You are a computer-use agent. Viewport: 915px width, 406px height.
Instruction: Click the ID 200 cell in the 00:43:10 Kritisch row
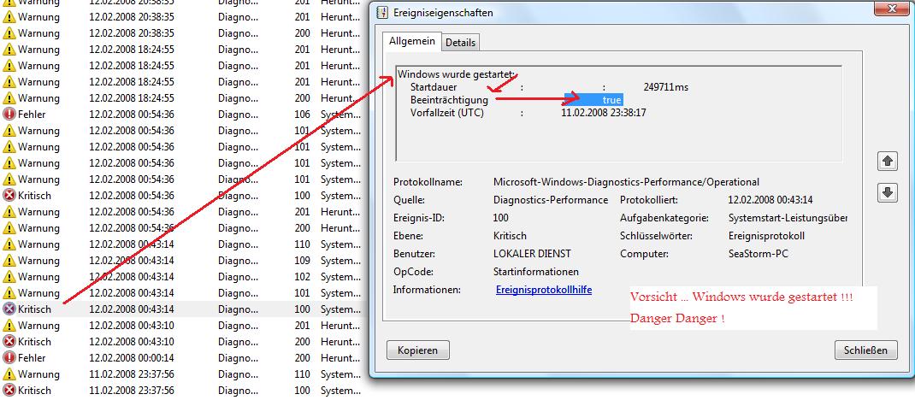click(x=302, y=342)
